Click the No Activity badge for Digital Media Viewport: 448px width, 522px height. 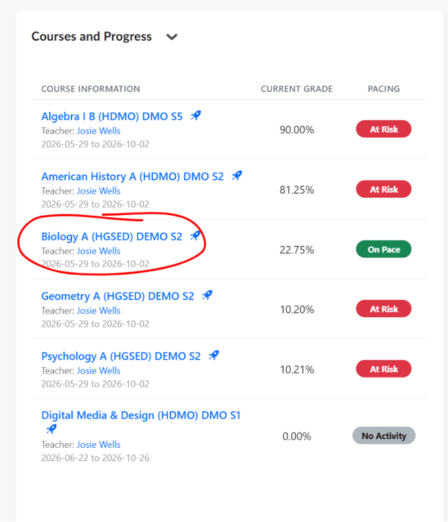pos(384,436)
